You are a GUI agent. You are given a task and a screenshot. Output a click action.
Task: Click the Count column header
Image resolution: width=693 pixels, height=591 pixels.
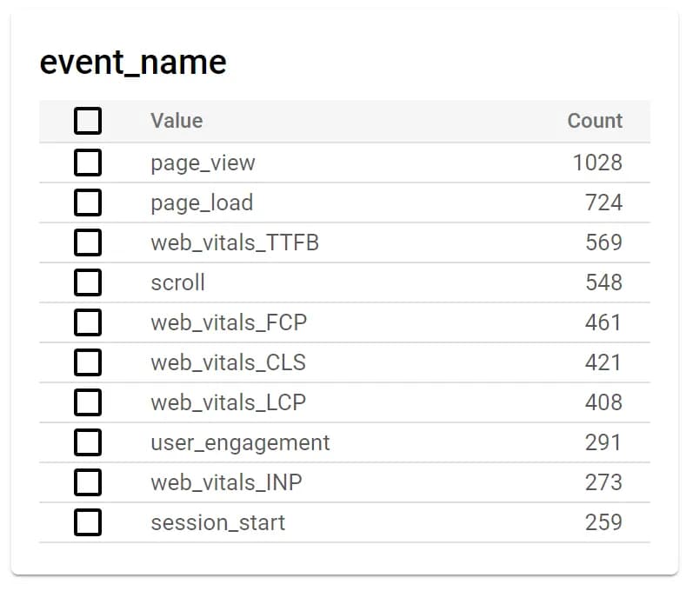[x=595, y=121]
